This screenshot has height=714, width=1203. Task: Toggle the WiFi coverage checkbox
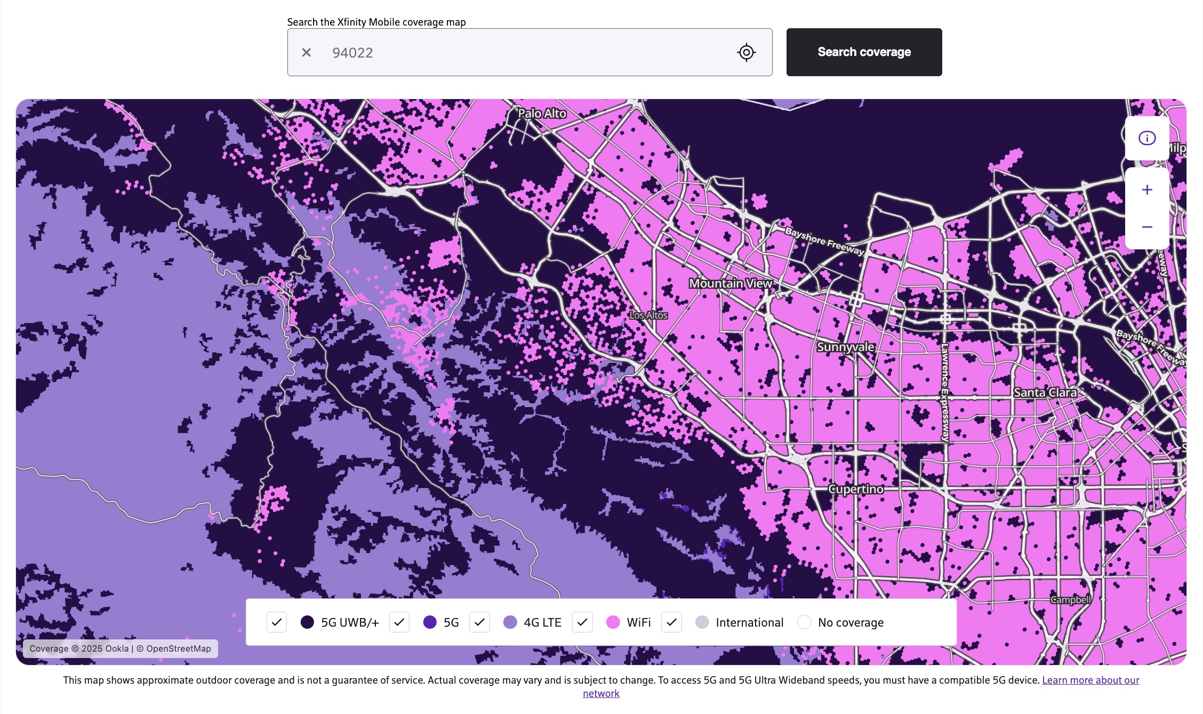(582, 622)
